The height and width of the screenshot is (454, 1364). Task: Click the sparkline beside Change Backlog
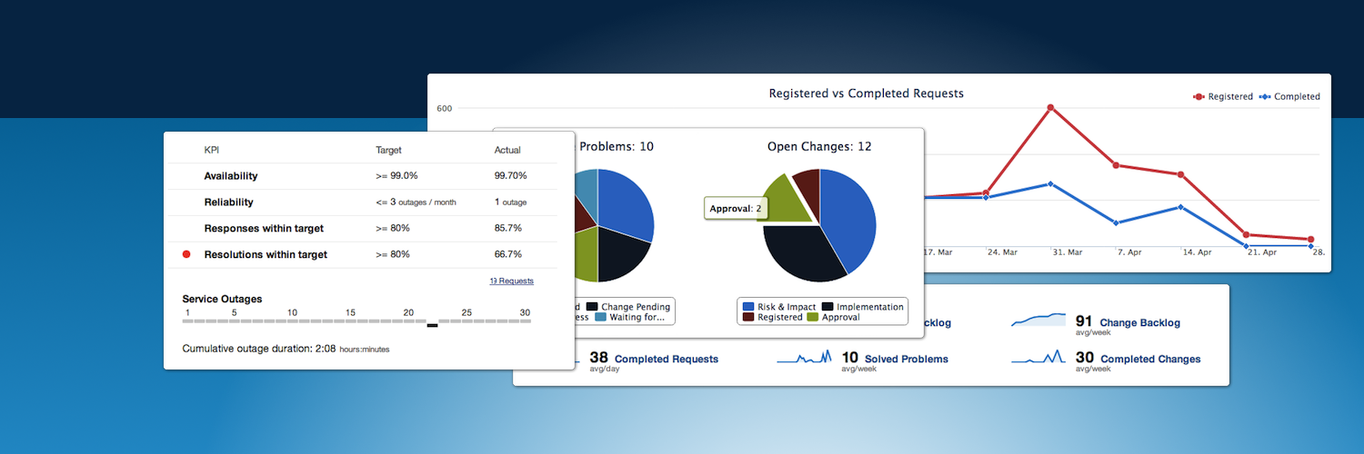1038,320
